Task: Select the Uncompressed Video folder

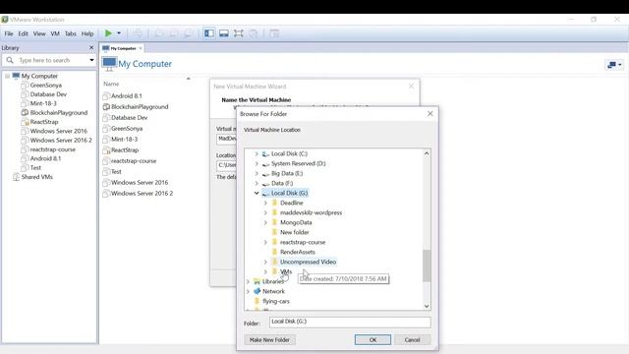Action: [x=308, y=262]
